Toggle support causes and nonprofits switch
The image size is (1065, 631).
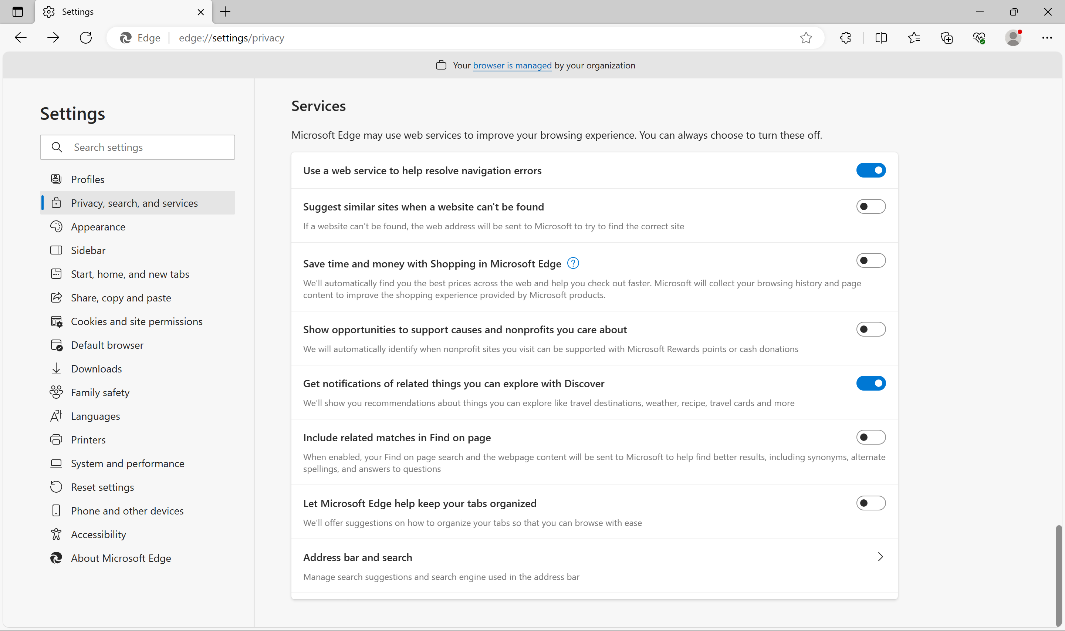click(x=870, y=329)
